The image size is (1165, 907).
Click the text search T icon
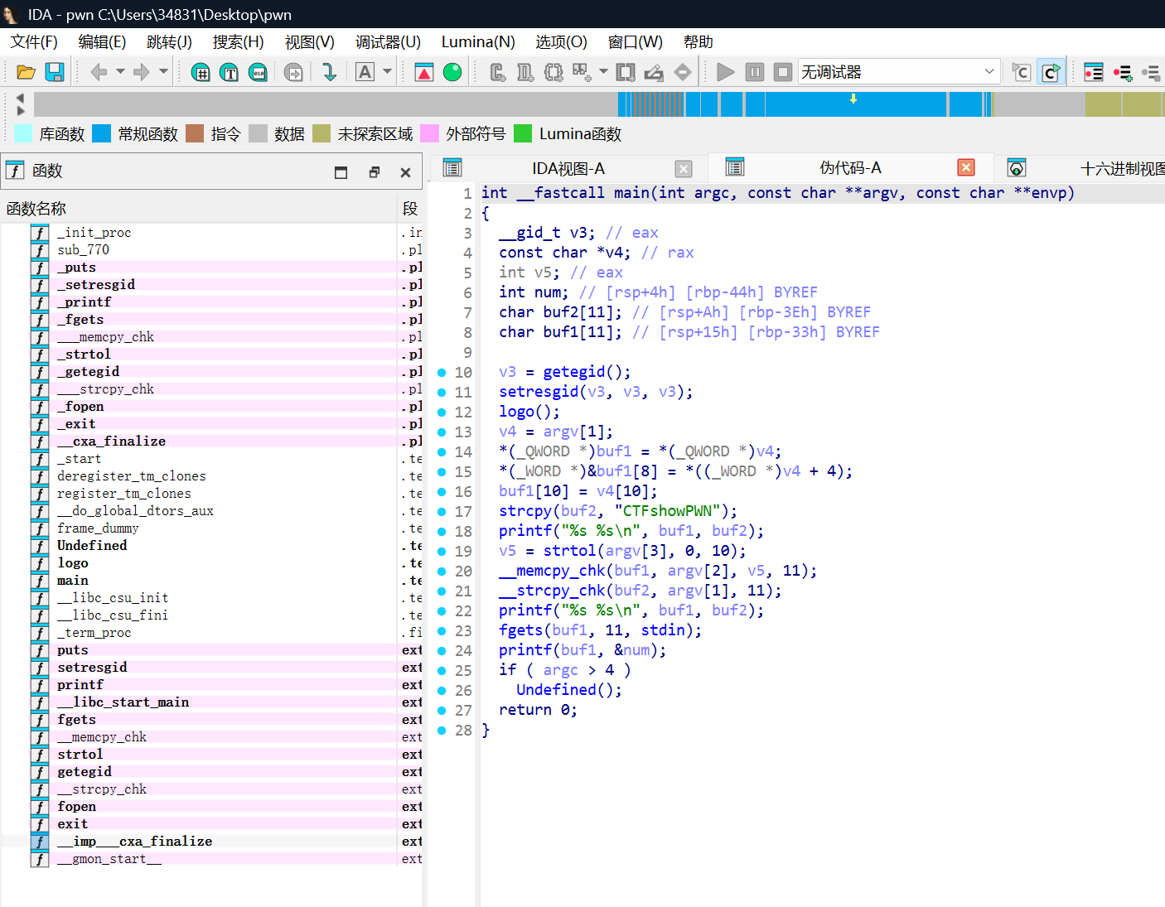point(230,72)
